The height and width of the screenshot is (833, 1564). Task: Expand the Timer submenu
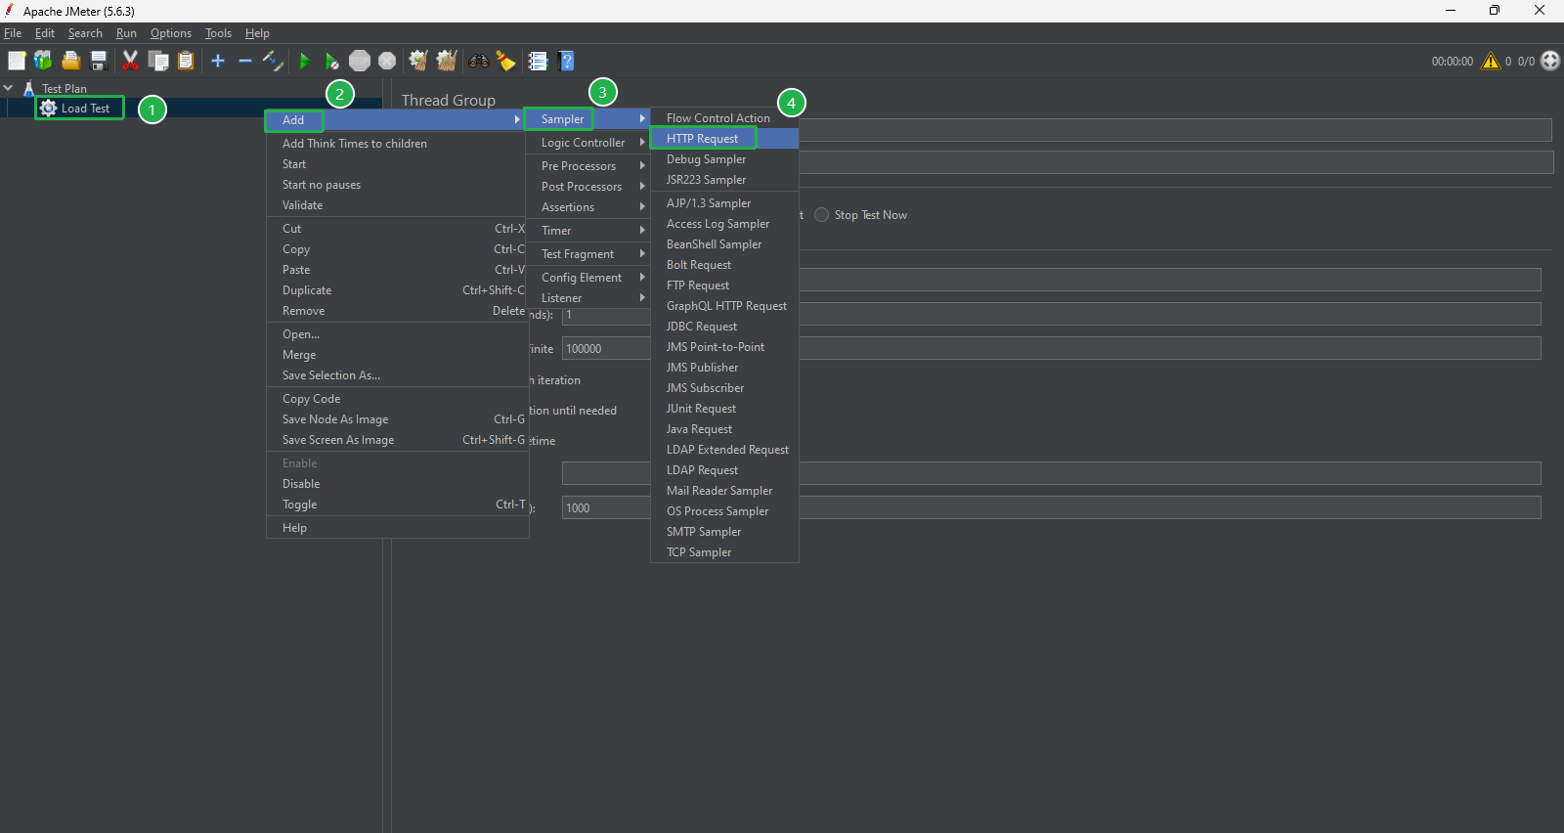pyautogui.click(x=588, y=231)
